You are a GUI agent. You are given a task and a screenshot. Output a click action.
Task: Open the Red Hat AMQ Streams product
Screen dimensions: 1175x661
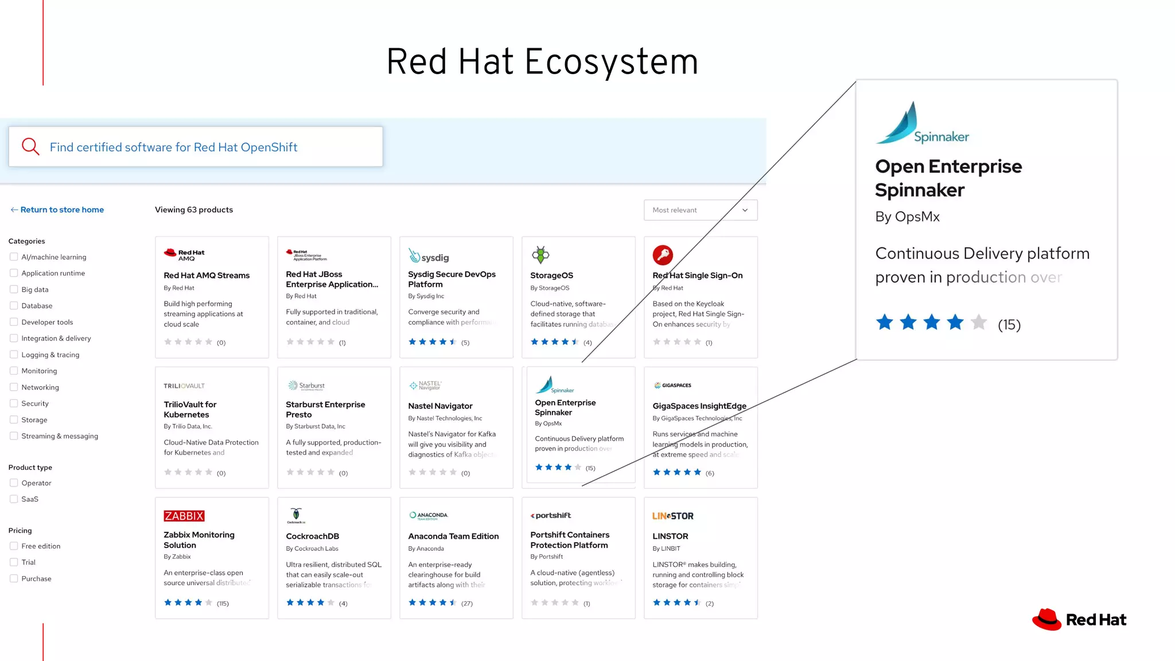[207, 275]
